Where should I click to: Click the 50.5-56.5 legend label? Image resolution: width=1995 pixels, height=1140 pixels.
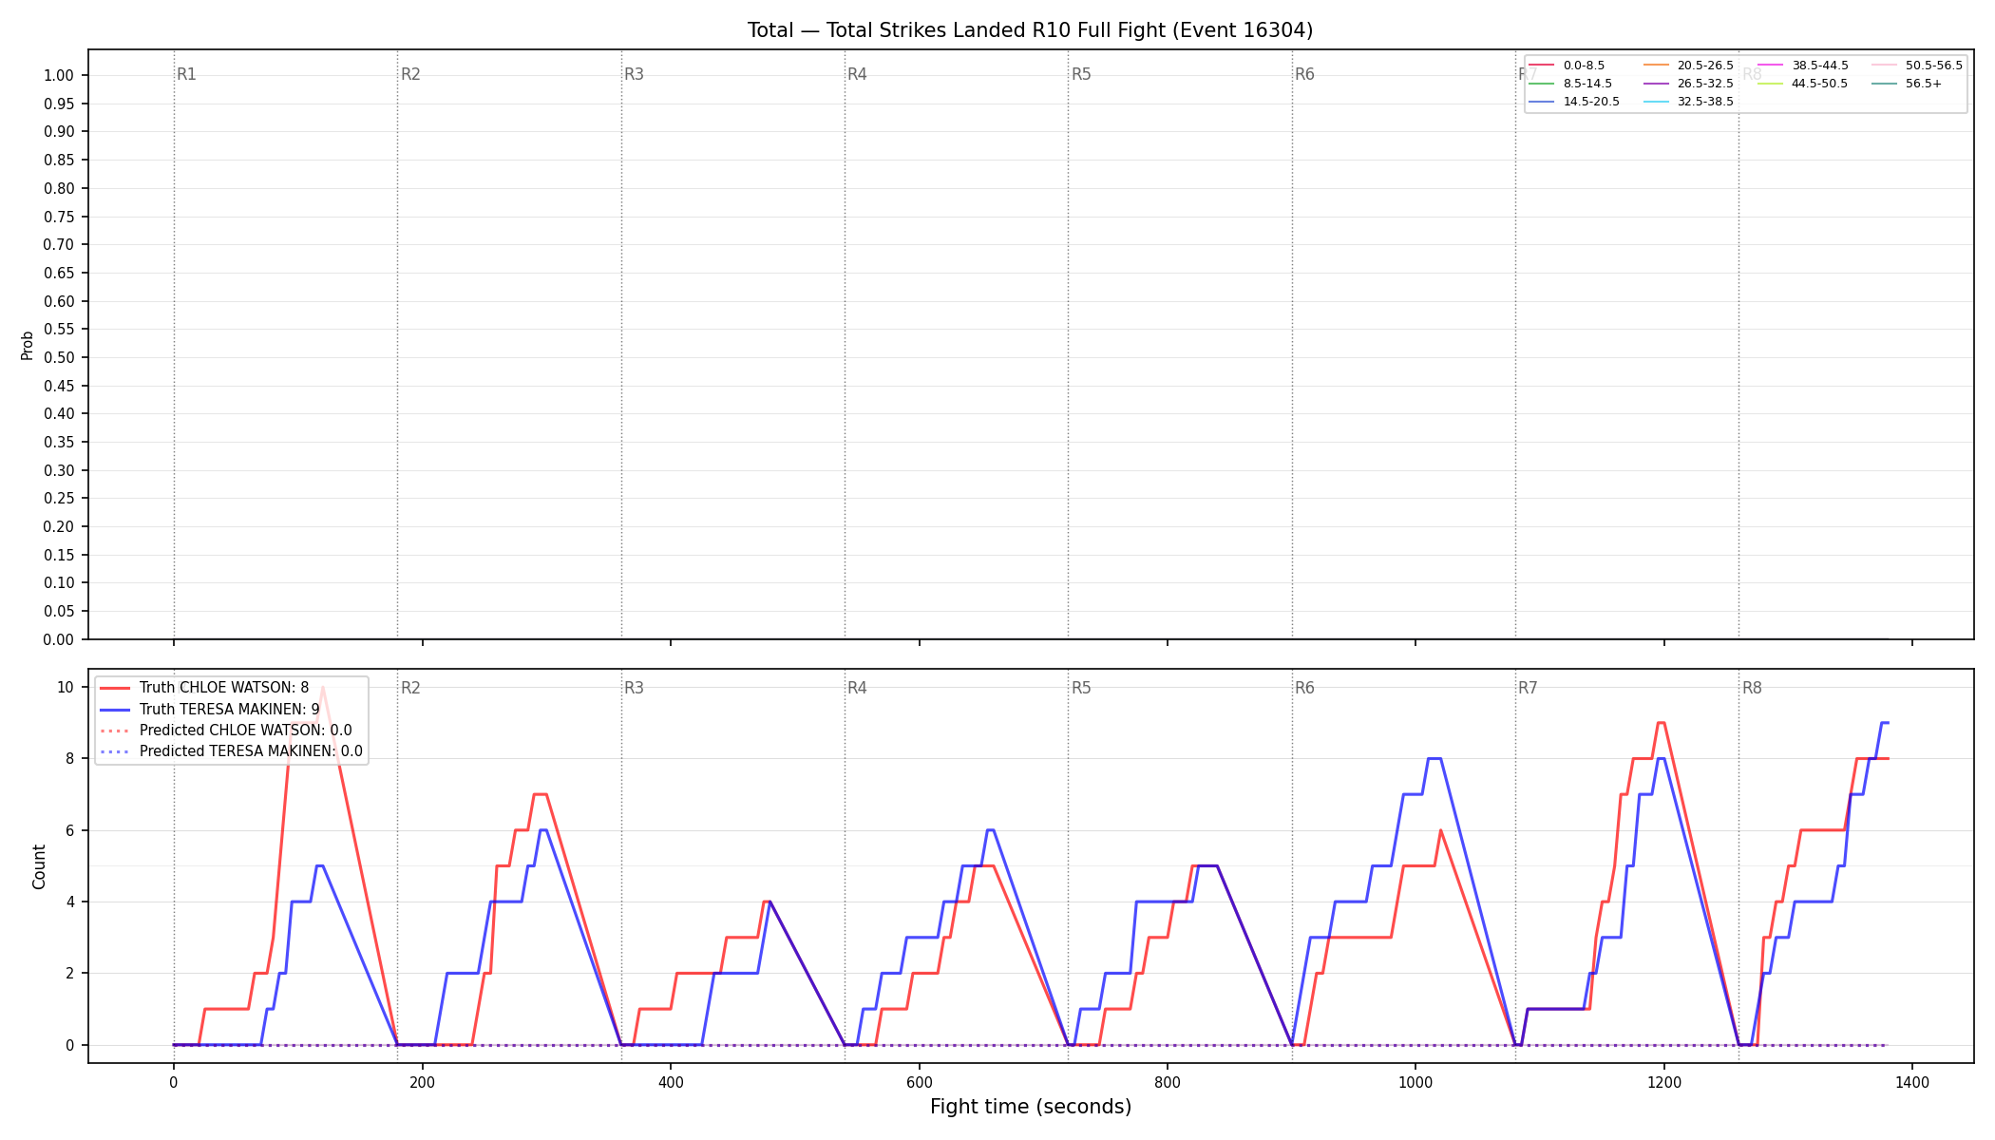click(x=1934, y=66)
